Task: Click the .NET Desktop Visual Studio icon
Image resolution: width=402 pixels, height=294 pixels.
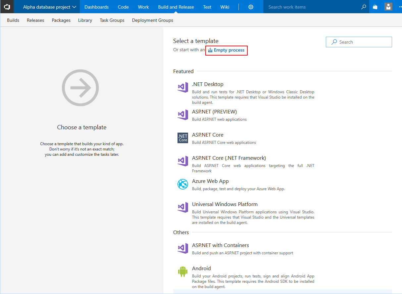Action: pyautogui.click(x=183, y=87)
